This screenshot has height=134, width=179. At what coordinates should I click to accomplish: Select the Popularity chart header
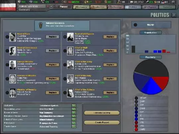click(150, 57)
